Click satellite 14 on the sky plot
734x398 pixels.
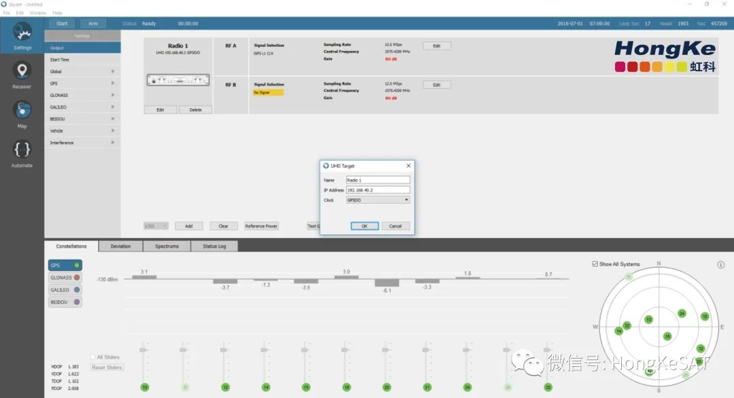coord(619,331)
